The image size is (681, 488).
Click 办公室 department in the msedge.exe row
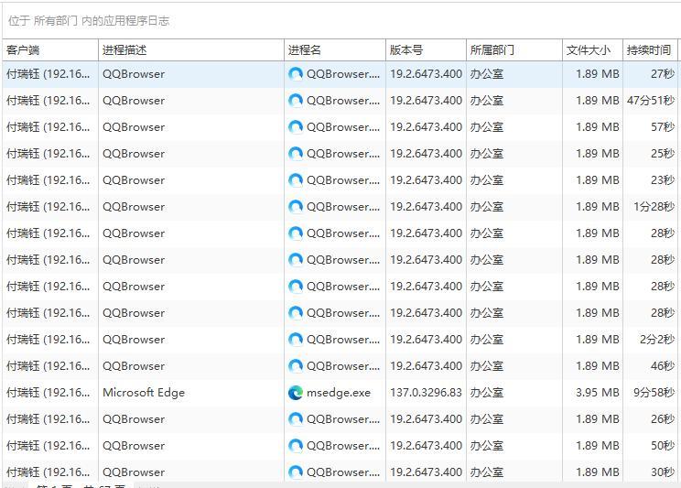[x=486, y=393]
